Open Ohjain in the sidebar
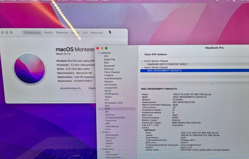Image resolution: width=249 pixels, height=159 pixels. 108,97
